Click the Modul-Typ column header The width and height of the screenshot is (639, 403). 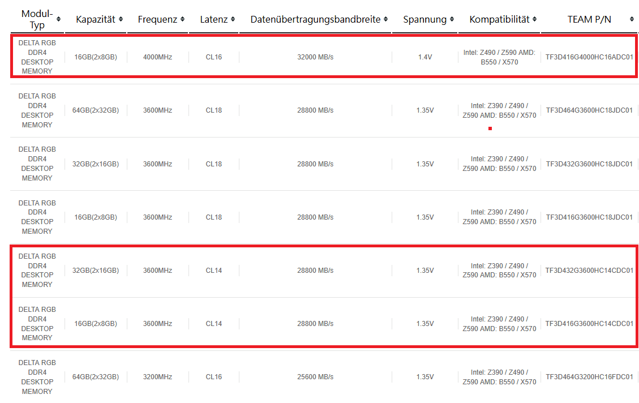click(x=37, y=19)
